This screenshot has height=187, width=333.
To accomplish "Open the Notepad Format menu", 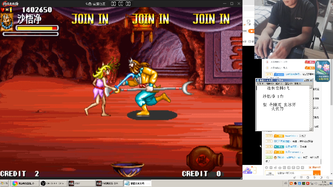I will pyautogui.click(x=279, y=84).
